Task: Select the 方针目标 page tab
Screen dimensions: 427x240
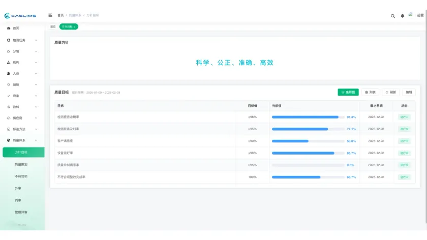Action: (x=69, y=27)
